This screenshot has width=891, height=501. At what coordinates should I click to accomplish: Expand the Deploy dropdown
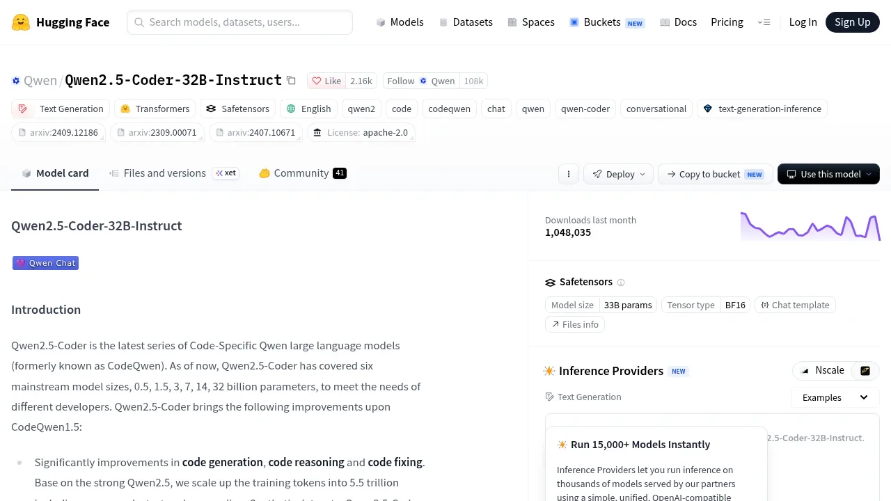click(x=619, y=174)
